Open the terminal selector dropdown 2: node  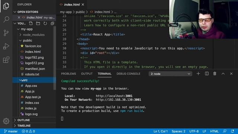(x=170, y=74)
